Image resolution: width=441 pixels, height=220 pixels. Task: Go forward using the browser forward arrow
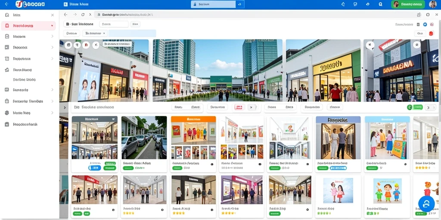[75, 15]
